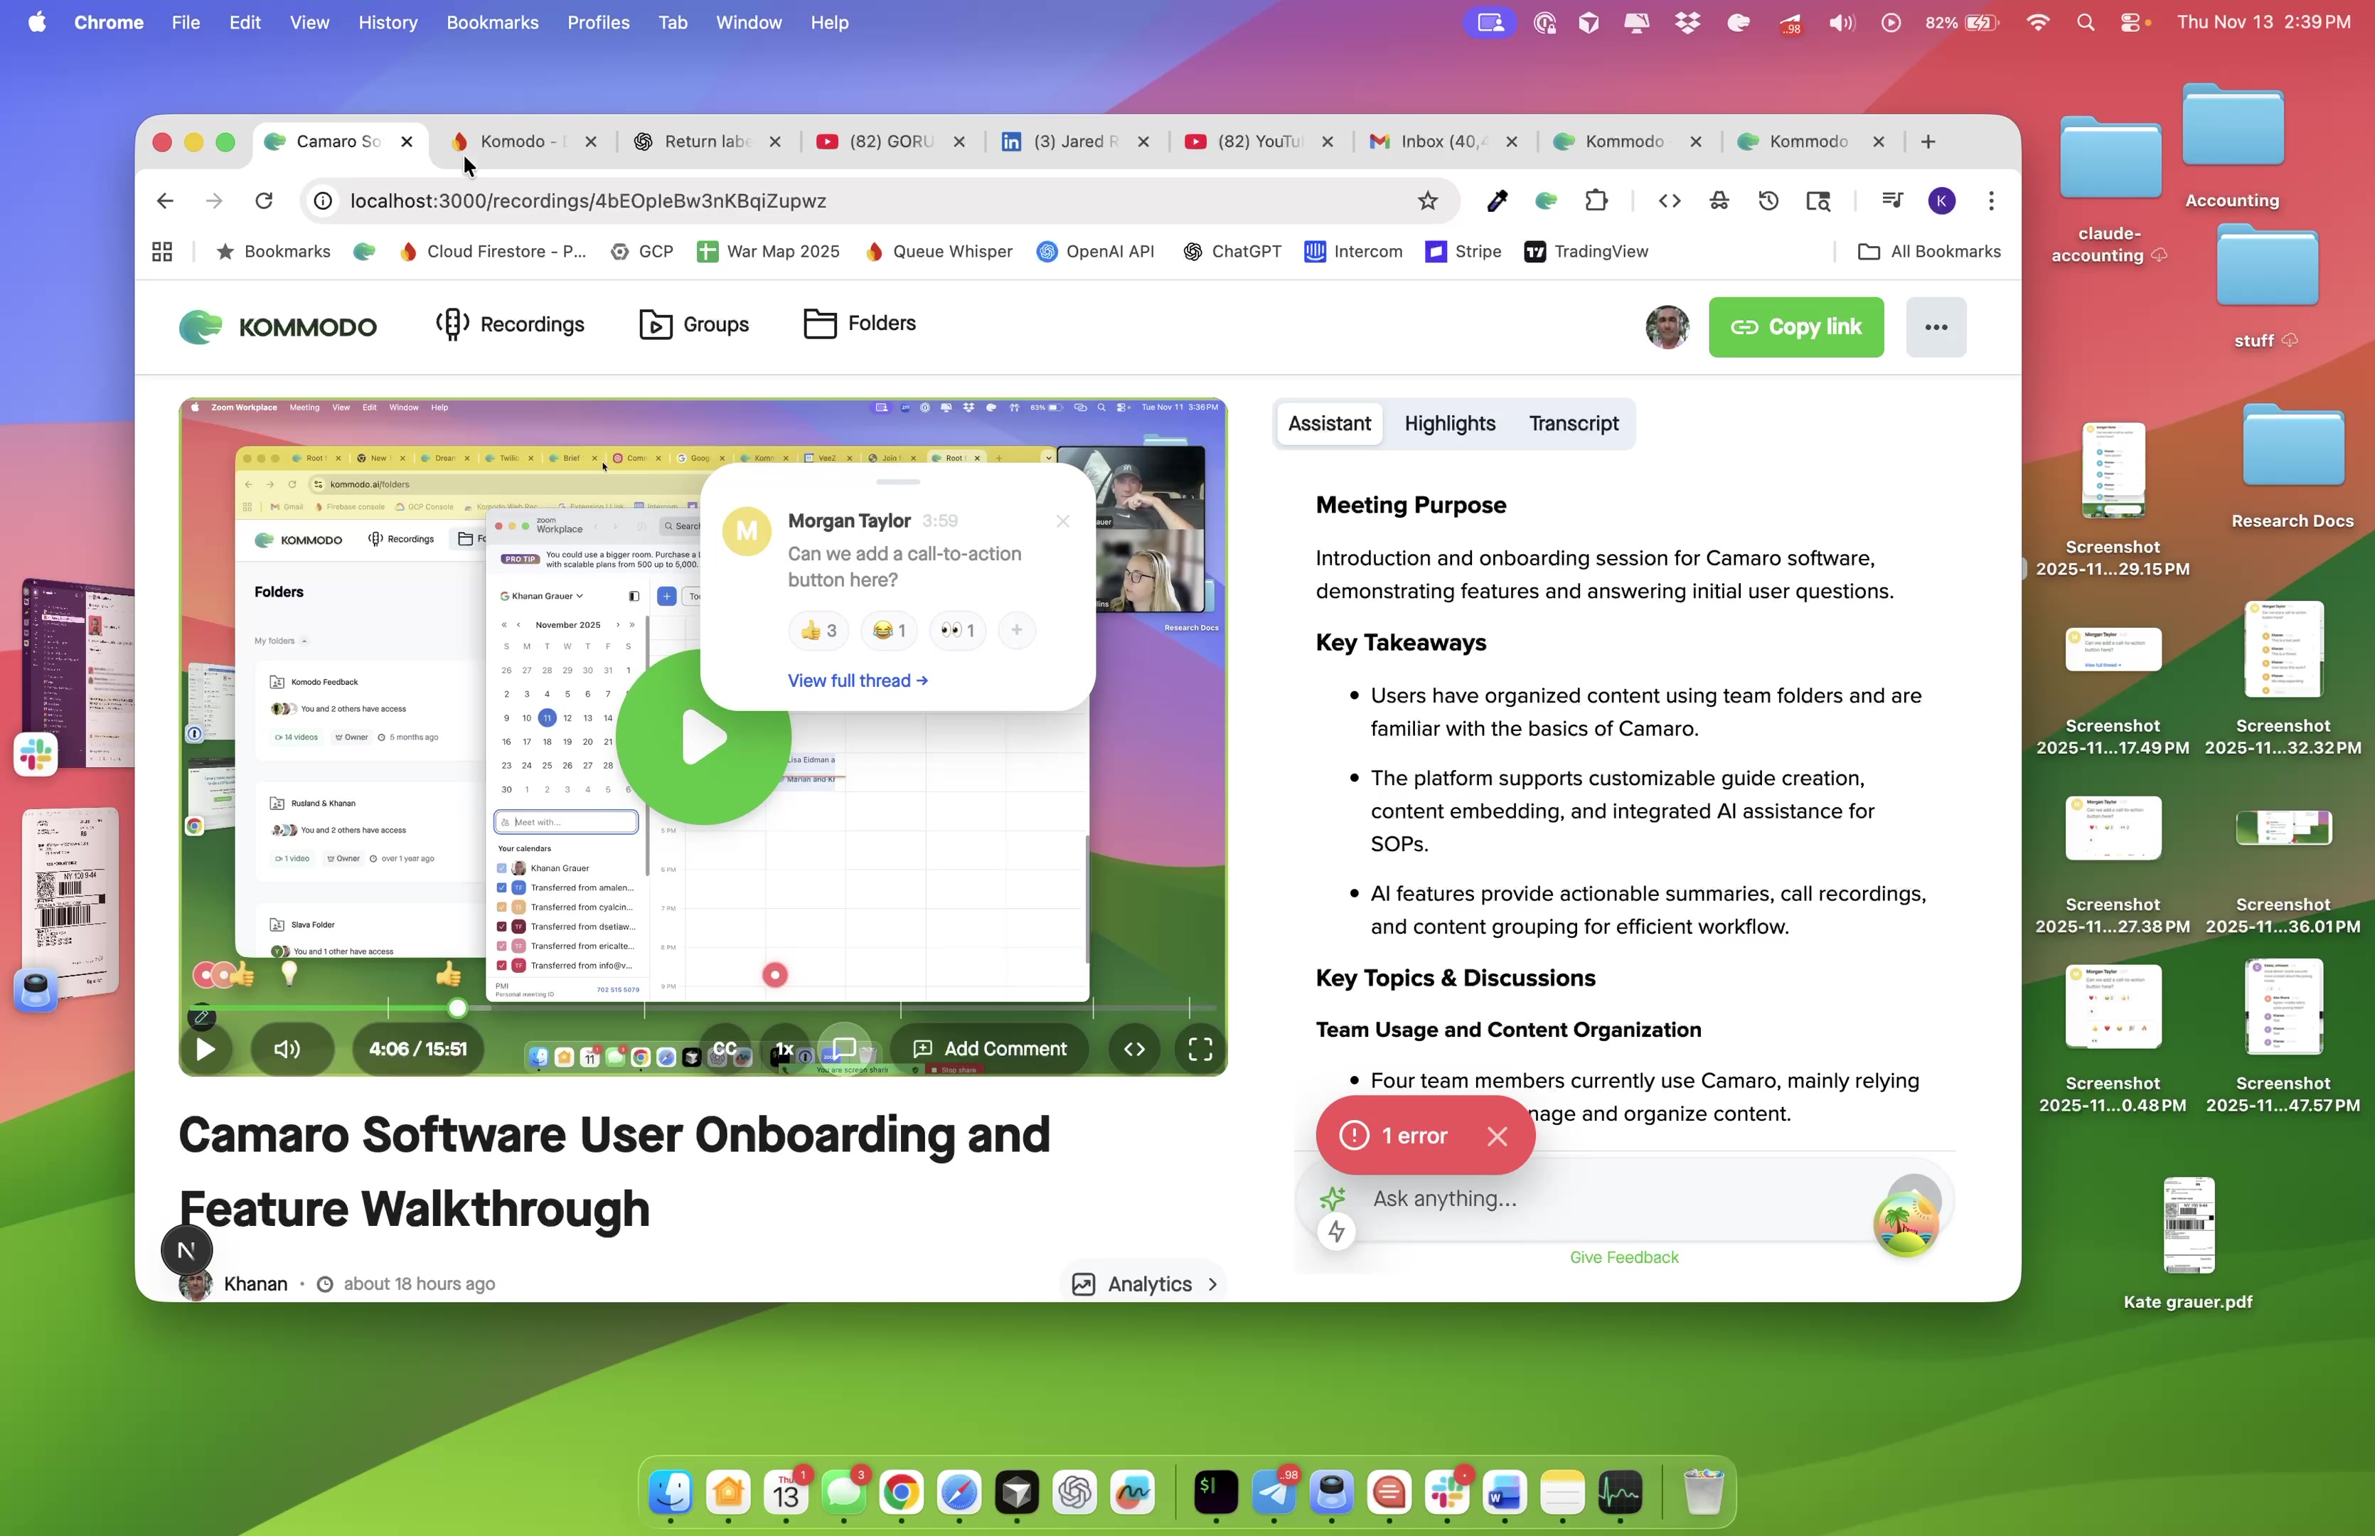This screenshot has width=2375, height=1536.
Task: Copy the recording link
Action: (1795, 327)
